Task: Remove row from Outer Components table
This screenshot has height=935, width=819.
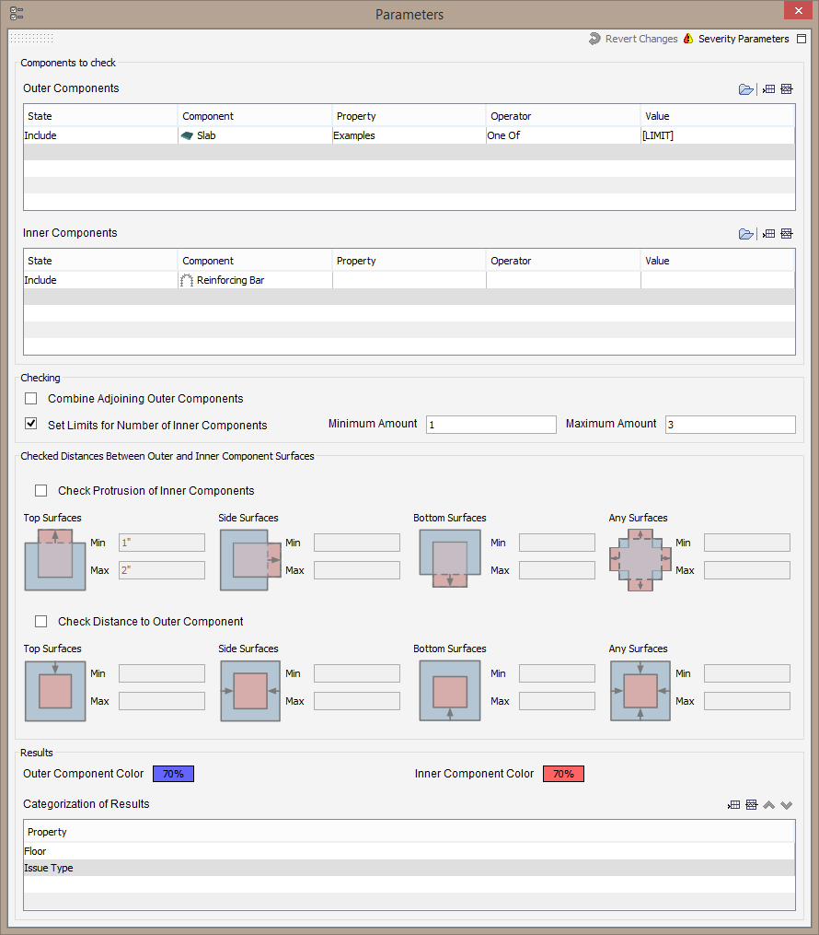Action: click(786, 88)
